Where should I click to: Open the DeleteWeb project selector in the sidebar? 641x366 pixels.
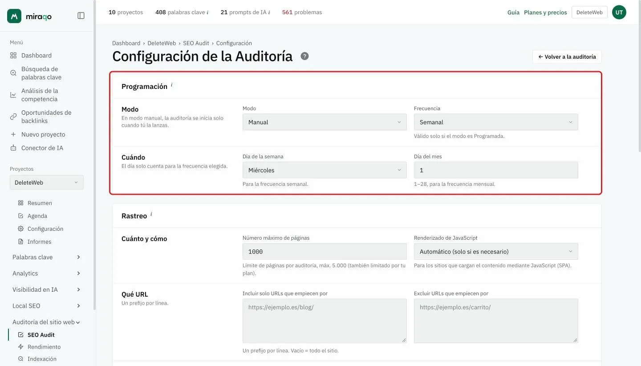tap(47, 182)
